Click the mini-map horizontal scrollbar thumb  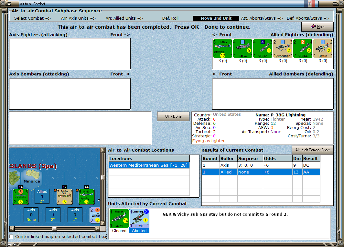click(54, 229)
